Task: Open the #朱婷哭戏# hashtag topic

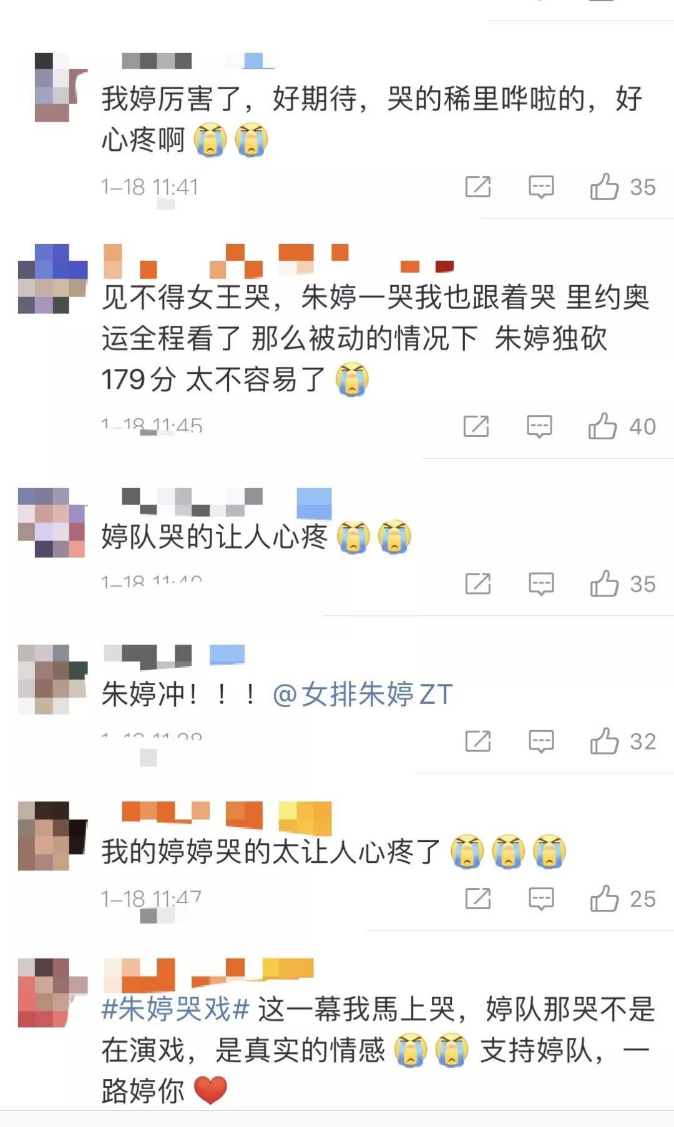Action: pos(175,1009)
